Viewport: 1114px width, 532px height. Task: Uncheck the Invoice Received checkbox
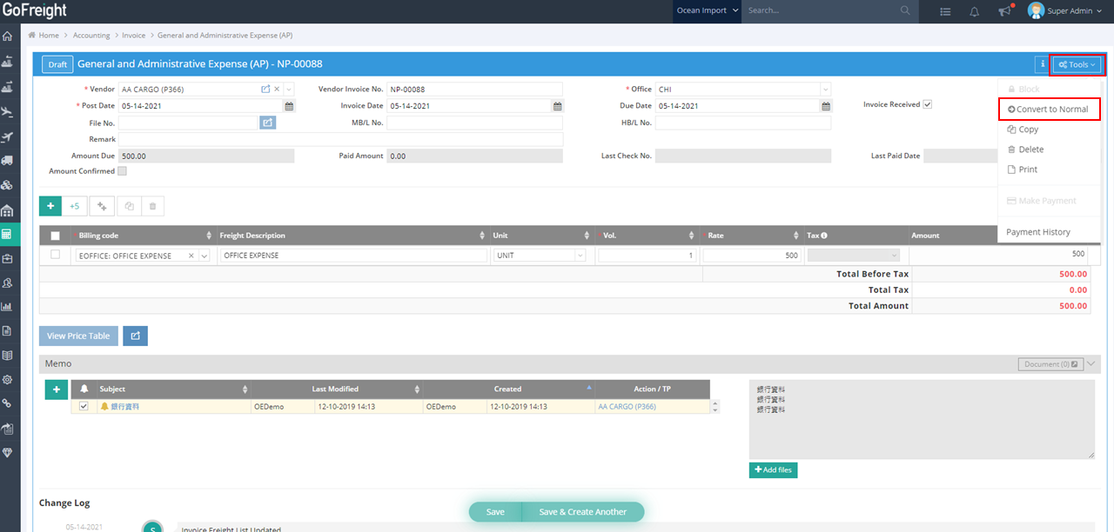click(928, 104)
